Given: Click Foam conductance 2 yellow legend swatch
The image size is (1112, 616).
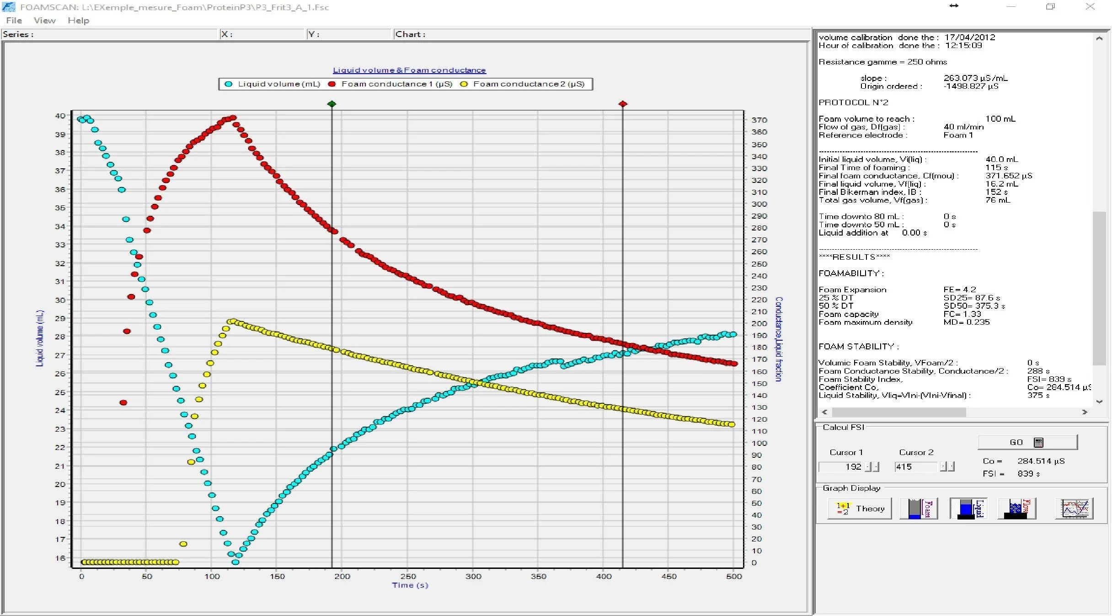Looking at the screenshot, I should 464,84.
